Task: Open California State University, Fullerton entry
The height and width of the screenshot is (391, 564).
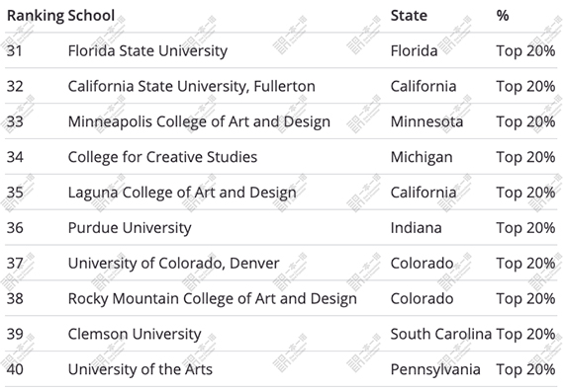Action: (x=192, y=86)
